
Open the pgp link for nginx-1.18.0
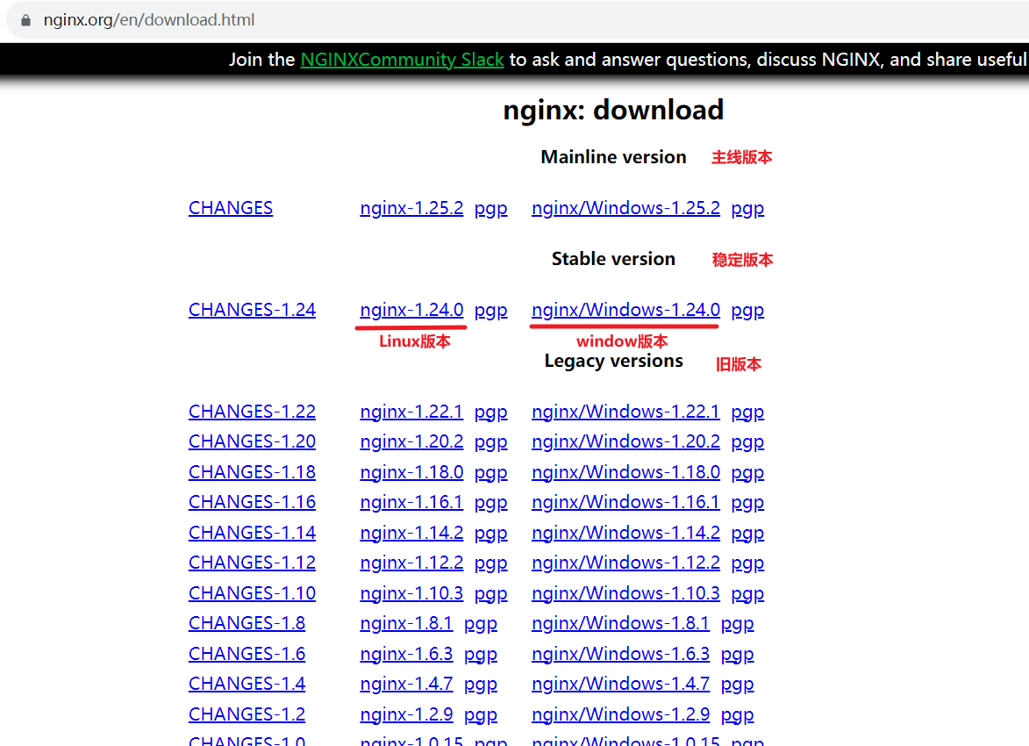490,471
